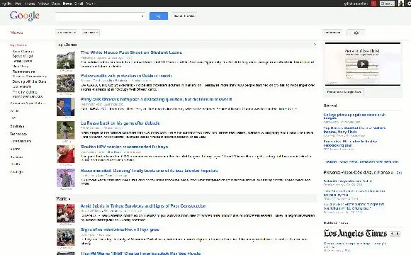This screenshot has width=411, height=255.
Task: Open the profile avatar in top bar
Action: pyautogui.click(x=401, y=4)
